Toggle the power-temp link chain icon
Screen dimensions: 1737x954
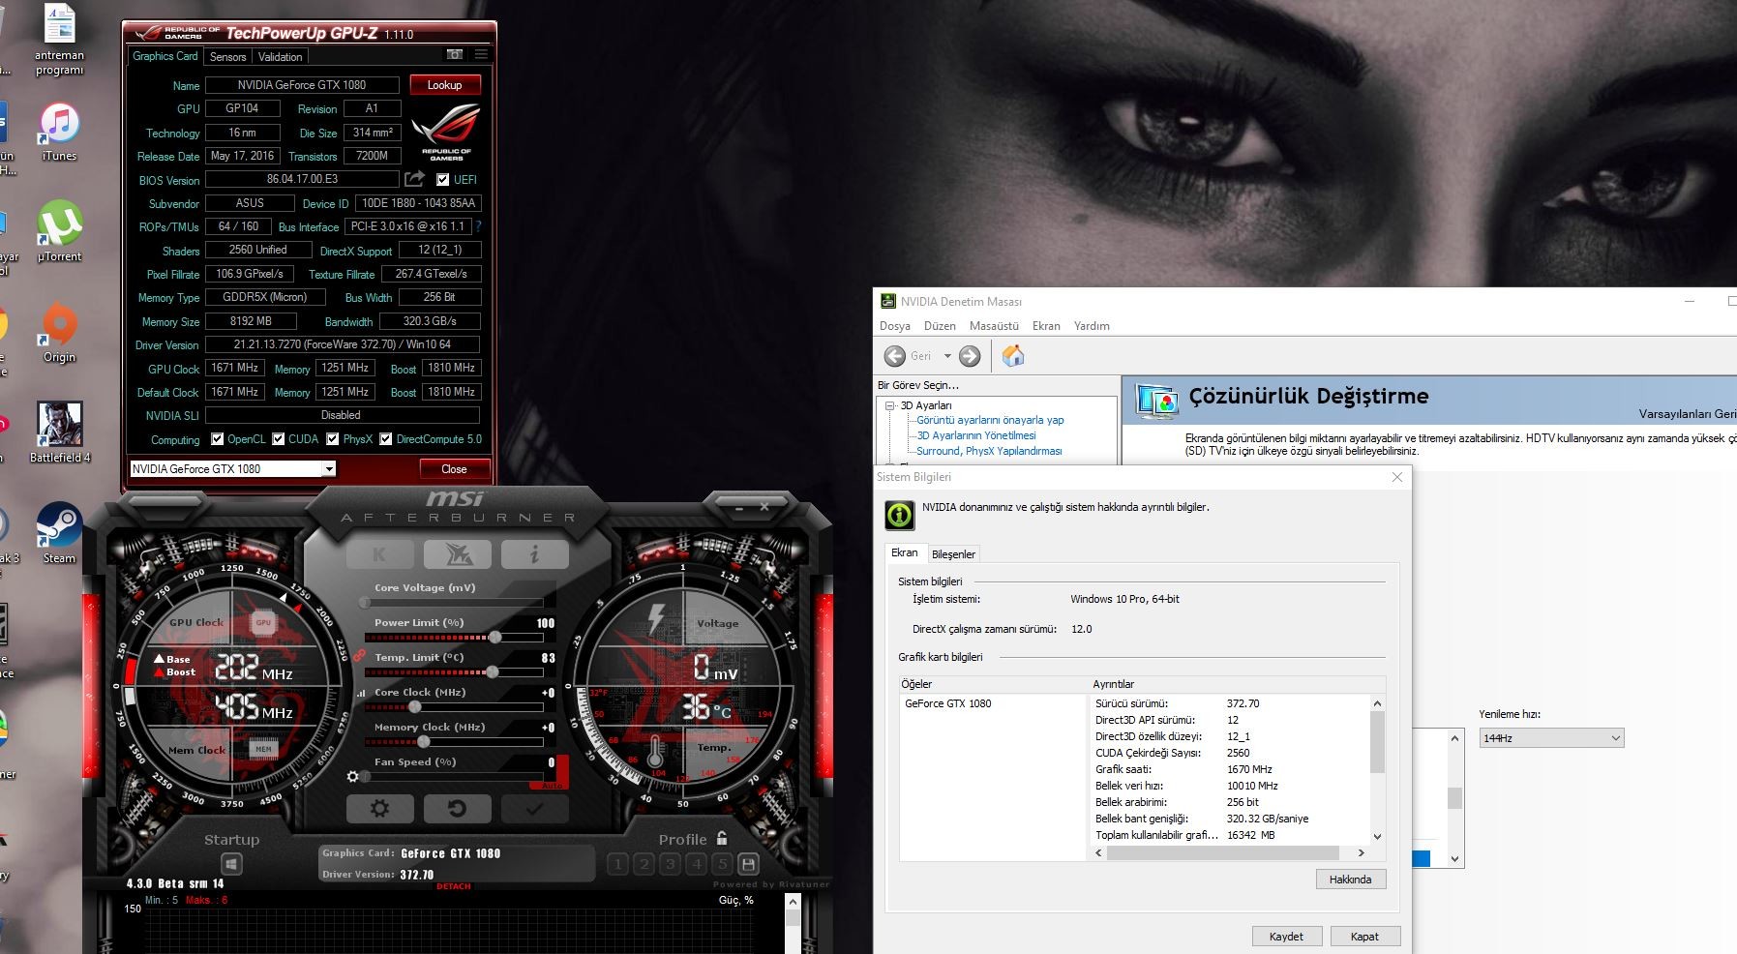click(358, 656)
